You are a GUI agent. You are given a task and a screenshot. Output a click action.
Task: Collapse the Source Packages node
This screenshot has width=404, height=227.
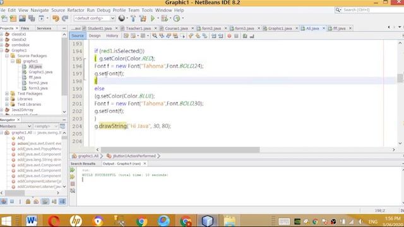(x=7, y=56)
